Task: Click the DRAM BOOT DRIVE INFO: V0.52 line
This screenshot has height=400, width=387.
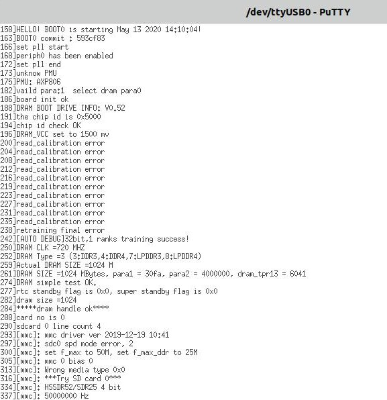Action: pos(62,108)
